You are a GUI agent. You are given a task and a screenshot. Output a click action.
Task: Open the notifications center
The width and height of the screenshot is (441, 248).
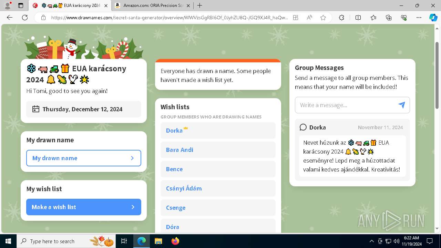(430, 241)
